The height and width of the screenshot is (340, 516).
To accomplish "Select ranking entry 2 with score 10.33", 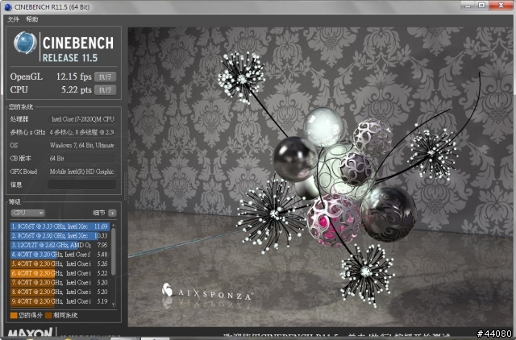I will (60, 236).
